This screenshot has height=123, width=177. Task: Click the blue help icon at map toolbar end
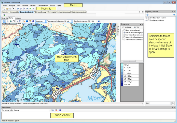pyautogui.click(x=99, y=21)
